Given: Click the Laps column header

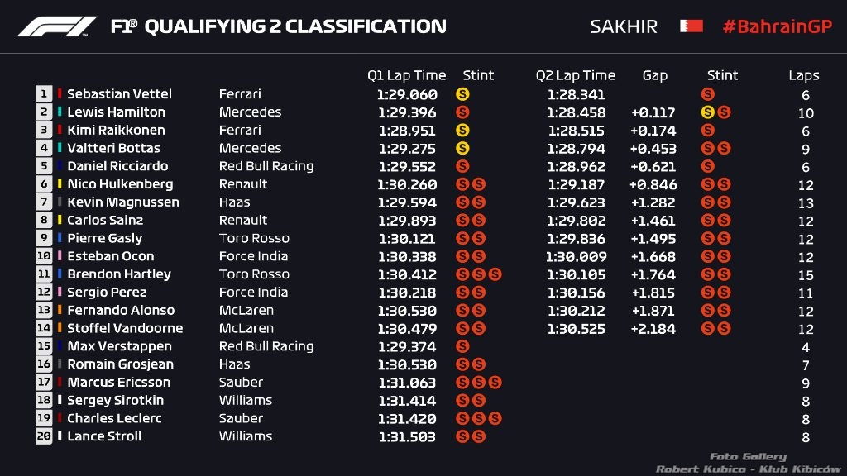Looking at the screenshot, I should pos(803,75).
